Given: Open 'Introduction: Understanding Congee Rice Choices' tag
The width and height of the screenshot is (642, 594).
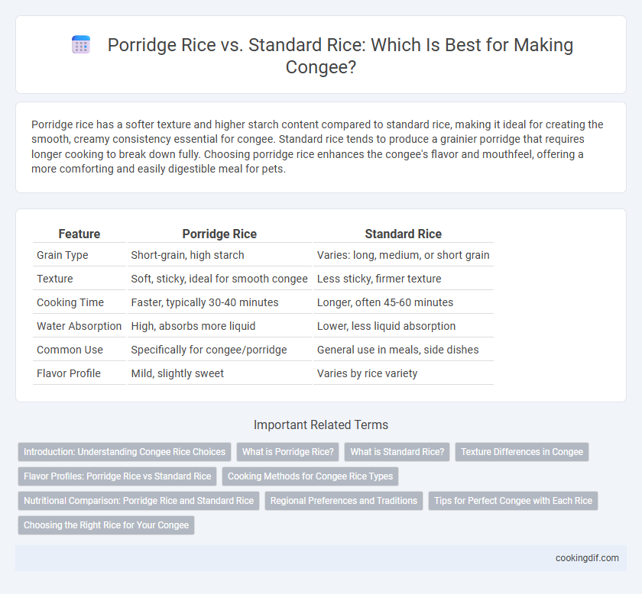Looking at the screenshot, I should 125,452.
